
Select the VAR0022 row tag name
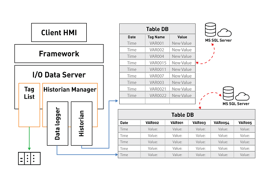pyautogui.click(x=158, y=95)
